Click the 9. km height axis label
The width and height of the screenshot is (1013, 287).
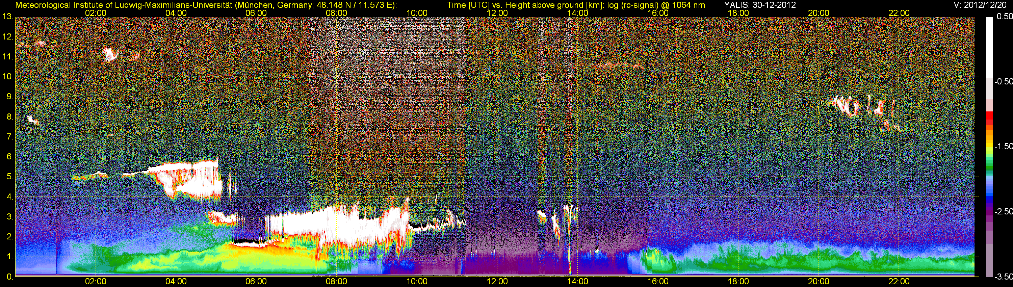[10, 97]
